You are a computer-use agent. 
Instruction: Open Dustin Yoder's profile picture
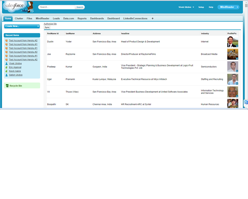click(232, 42)
